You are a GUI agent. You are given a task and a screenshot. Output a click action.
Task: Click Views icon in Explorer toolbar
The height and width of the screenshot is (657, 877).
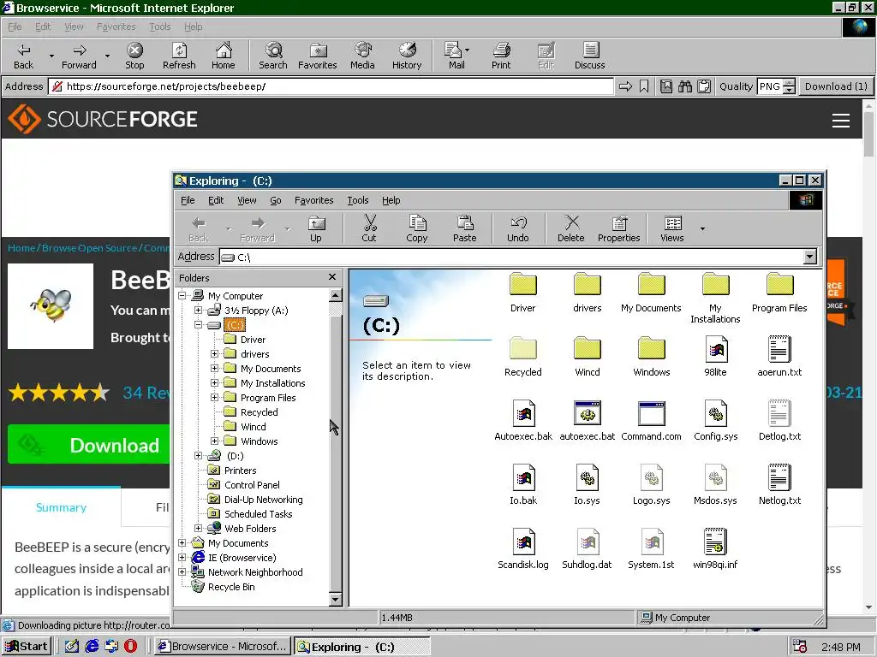[x=672, y=223]
